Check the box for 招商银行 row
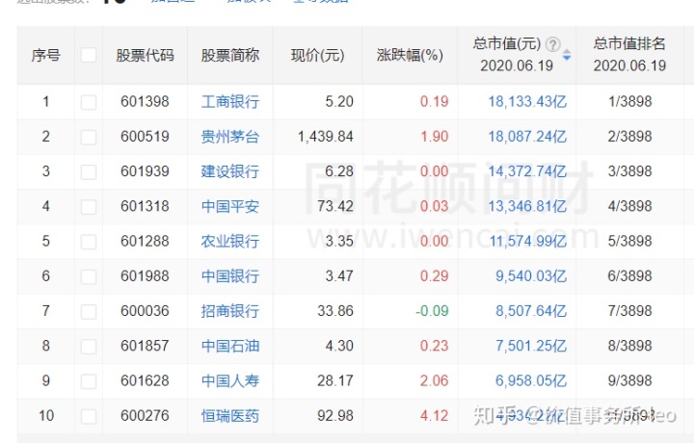 click(x=89, y=312)
